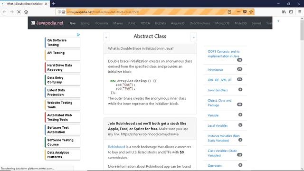Open the Operators topic link
304x171 pixels.
pyautogui.click(x=215, y=166)
